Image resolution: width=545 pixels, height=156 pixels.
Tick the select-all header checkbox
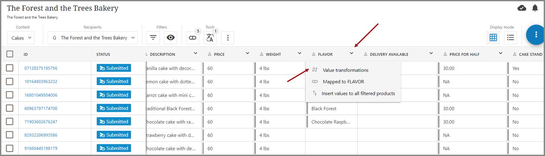pyautogui.click(x=10, y=54)
